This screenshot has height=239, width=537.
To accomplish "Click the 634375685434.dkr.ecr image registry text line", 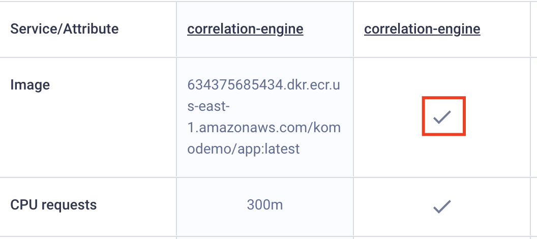I will [x=264, y=85].
